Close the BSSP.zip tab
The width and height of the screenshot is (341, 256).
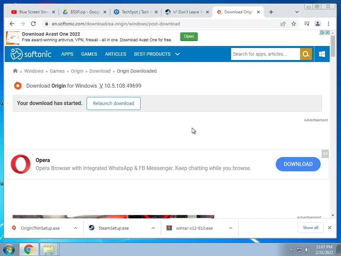click(x=105, y=12)
